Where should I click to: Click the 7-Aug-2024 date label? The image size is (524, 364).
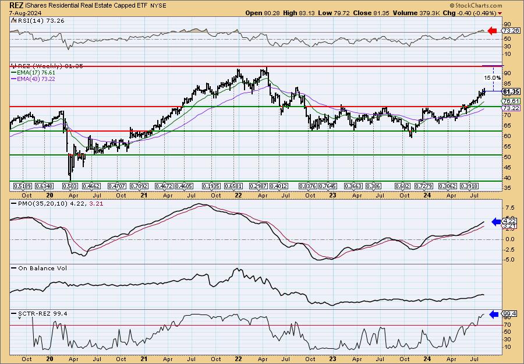click(x=25, y=13)
